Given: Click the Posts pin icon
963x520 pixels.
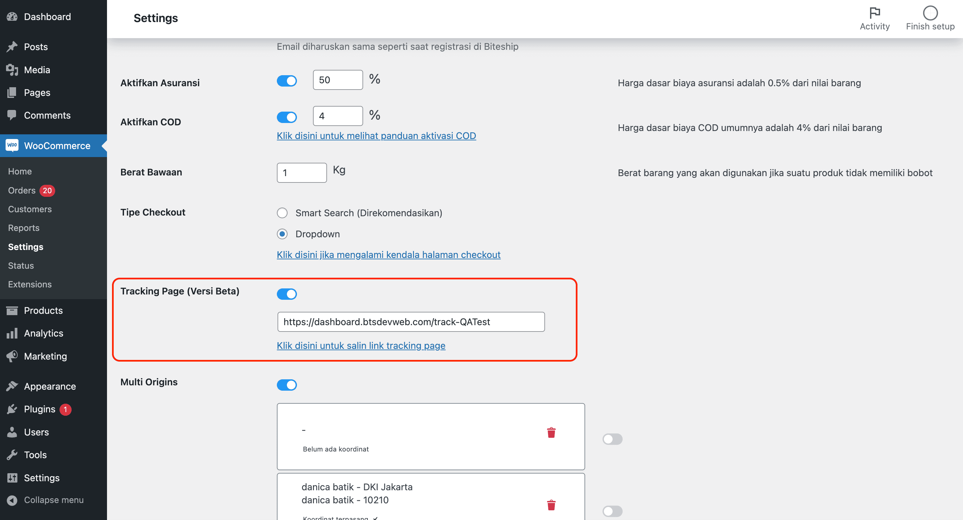Looking at the screenshot, I should point(12,47).
